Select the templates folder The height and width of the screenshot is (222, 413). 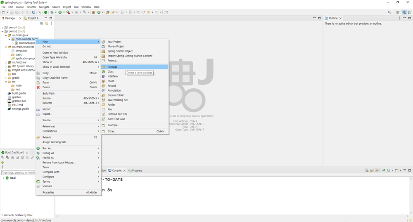(x=21, y=51)
